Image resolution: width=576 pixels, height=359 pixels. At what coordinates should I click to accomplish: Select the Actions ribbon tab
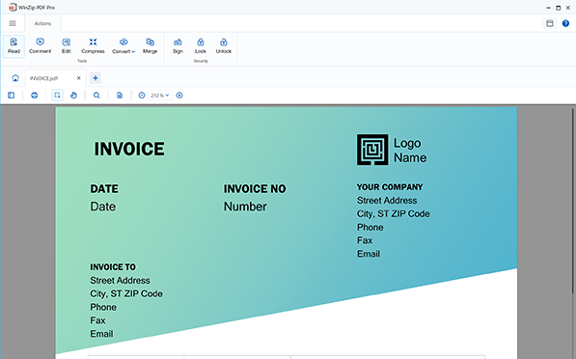42,23
